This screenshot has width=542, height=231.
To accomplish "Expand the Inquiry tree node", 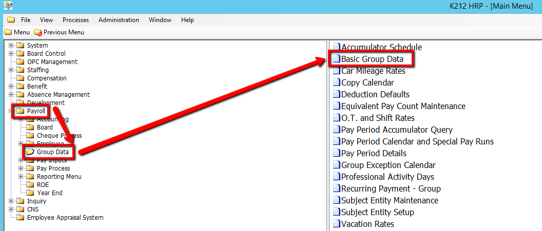I will [11, 201].
